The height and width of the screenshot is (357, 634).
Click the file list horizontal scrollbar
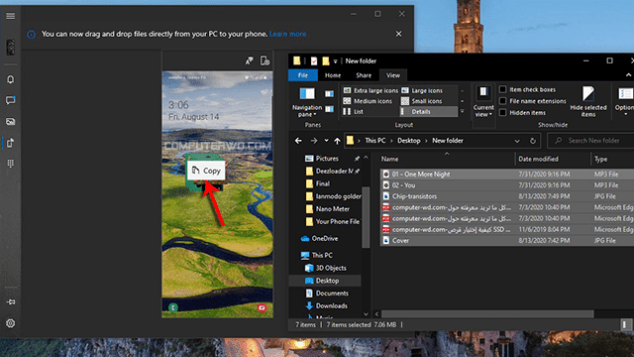click(487, 313)
